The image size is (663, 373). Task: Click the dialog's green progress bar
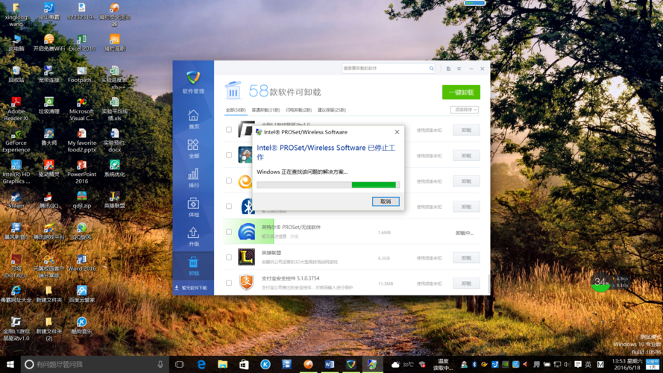[x=374, y=185]
